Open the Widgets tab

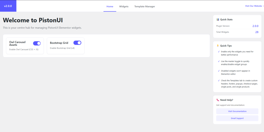(124, 6)
